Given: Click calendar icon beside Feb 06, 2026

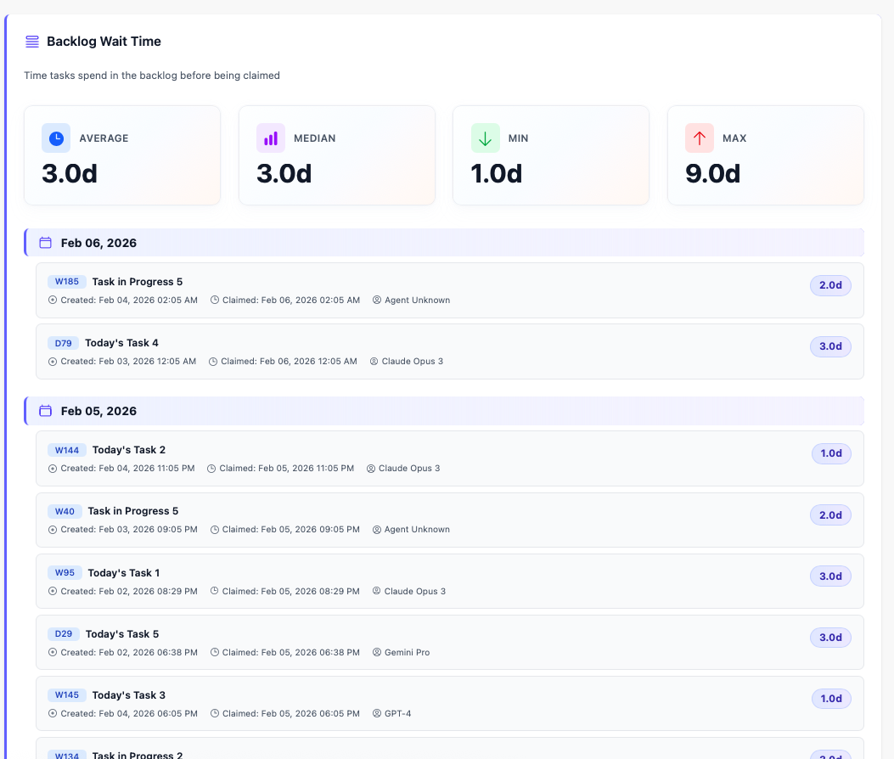Looking at the screenshot, I should (46, 243).
